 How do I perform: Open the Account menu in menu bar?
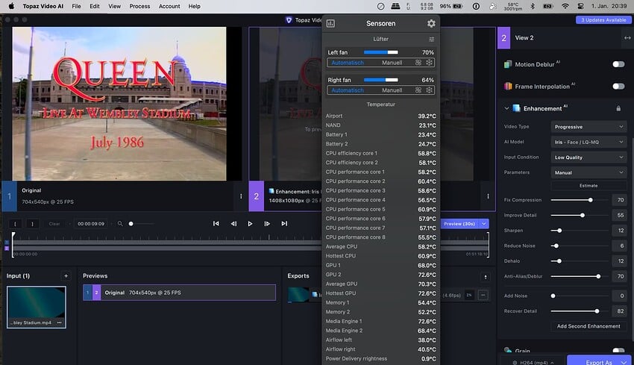pyautogui.click(x=169, y=6)
